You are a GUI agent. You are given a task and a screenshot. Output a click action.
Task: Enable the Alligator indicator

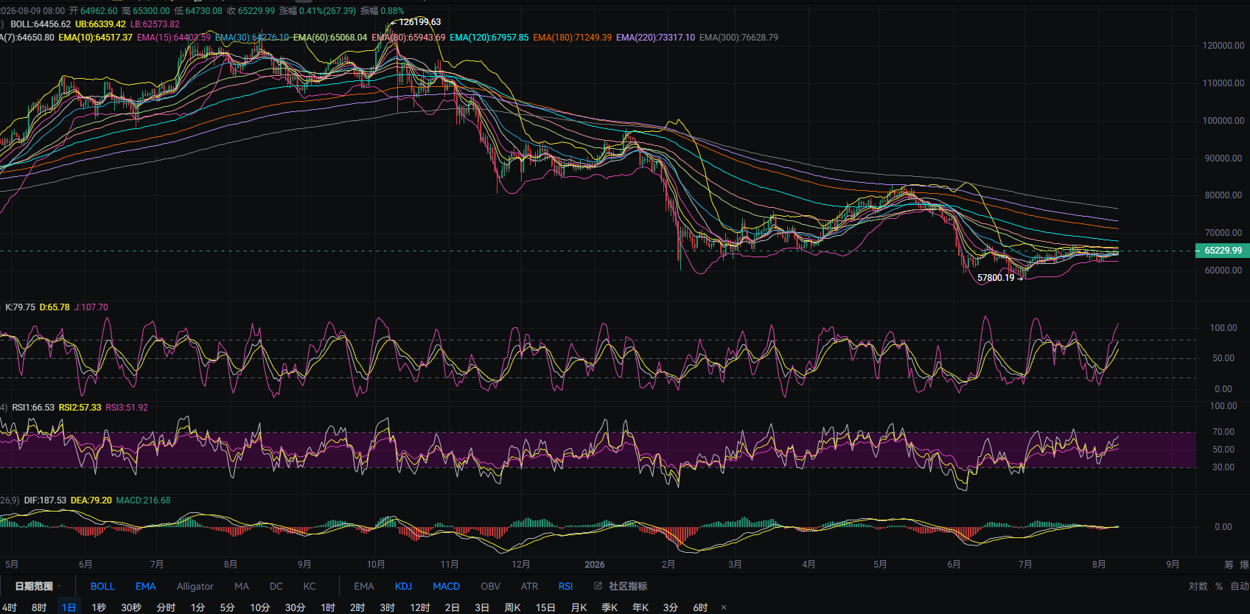(195, 586)
